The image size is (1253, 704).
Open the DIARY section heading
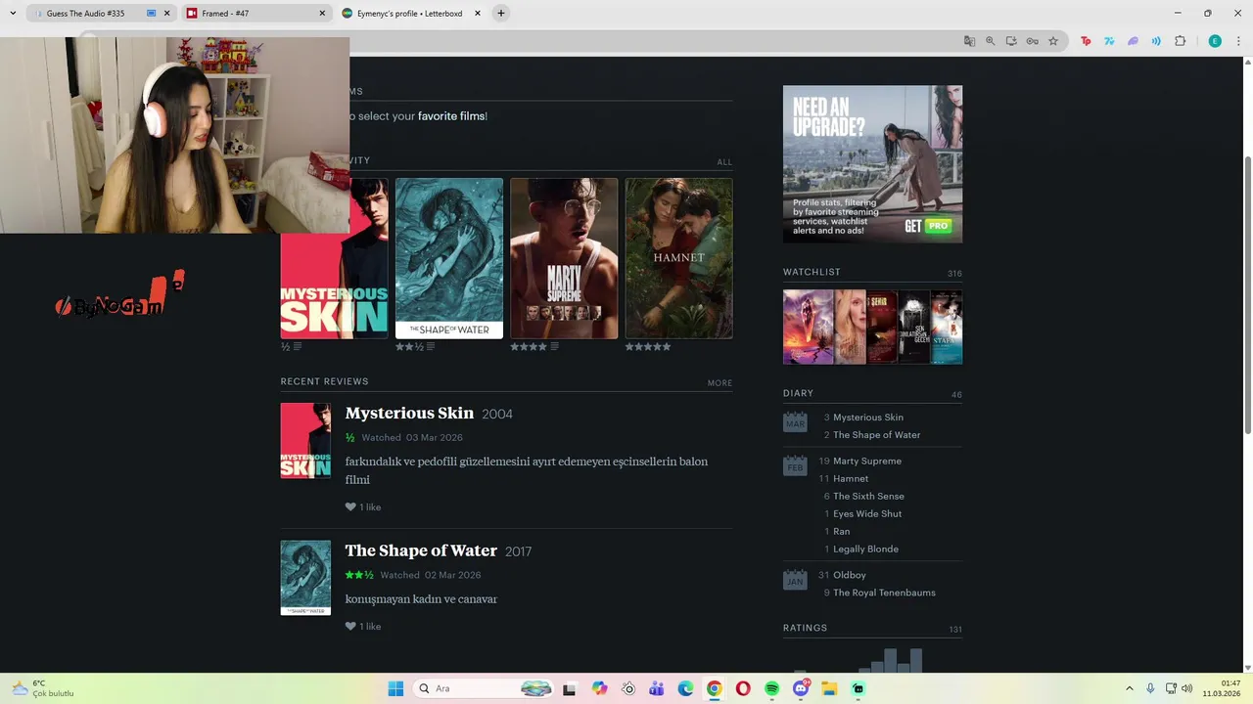pyautogui.click(x=798, y=393)
